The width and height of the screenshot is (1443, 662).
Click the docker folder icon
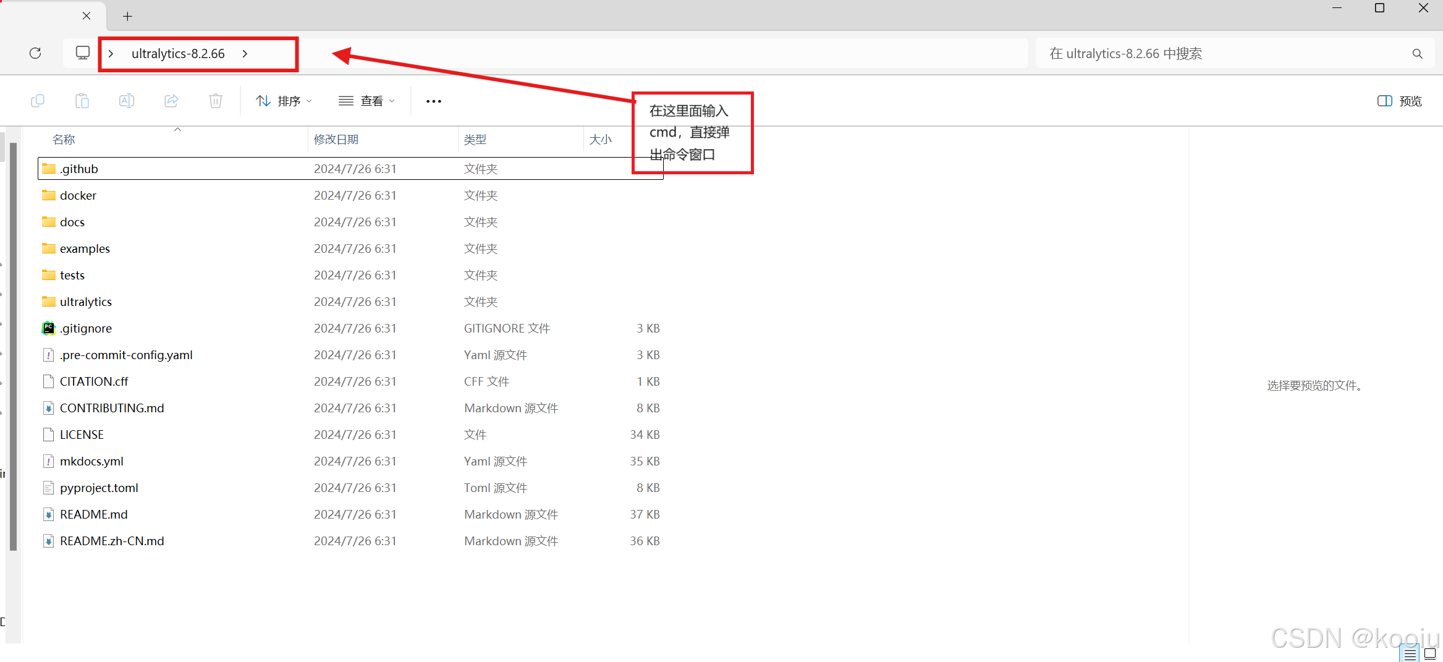tap(49, 195)
